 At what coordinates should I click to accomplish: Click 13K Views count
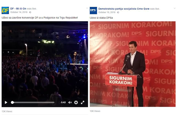pyautogui.click(x=7, y=111)
